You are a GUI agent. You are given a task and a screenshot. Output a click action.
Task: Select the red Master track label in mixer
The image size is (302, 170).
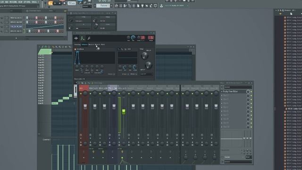(84, 88)
